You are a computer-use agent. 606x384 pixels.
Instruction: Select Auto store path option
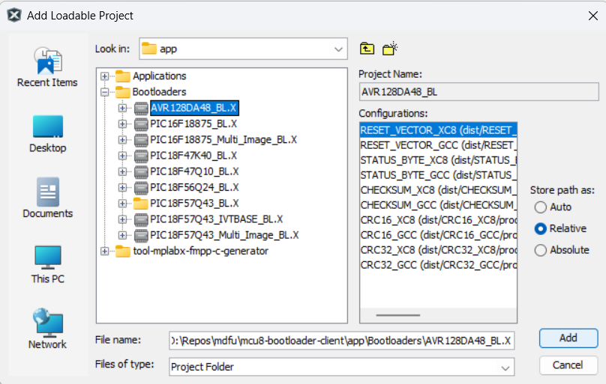(x=541, y=207)
